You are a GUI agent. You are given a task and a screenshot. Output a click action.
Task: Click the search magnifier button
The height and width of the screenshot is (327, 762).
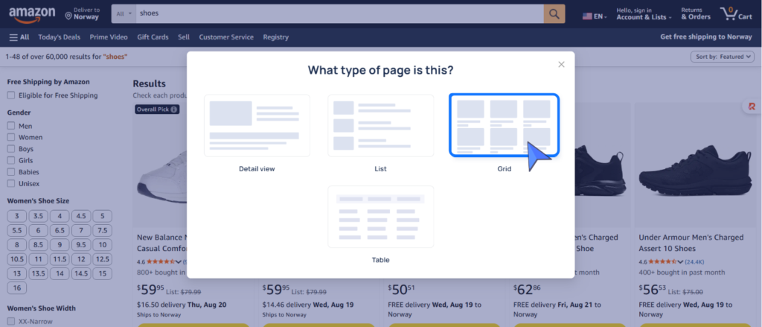554,13
